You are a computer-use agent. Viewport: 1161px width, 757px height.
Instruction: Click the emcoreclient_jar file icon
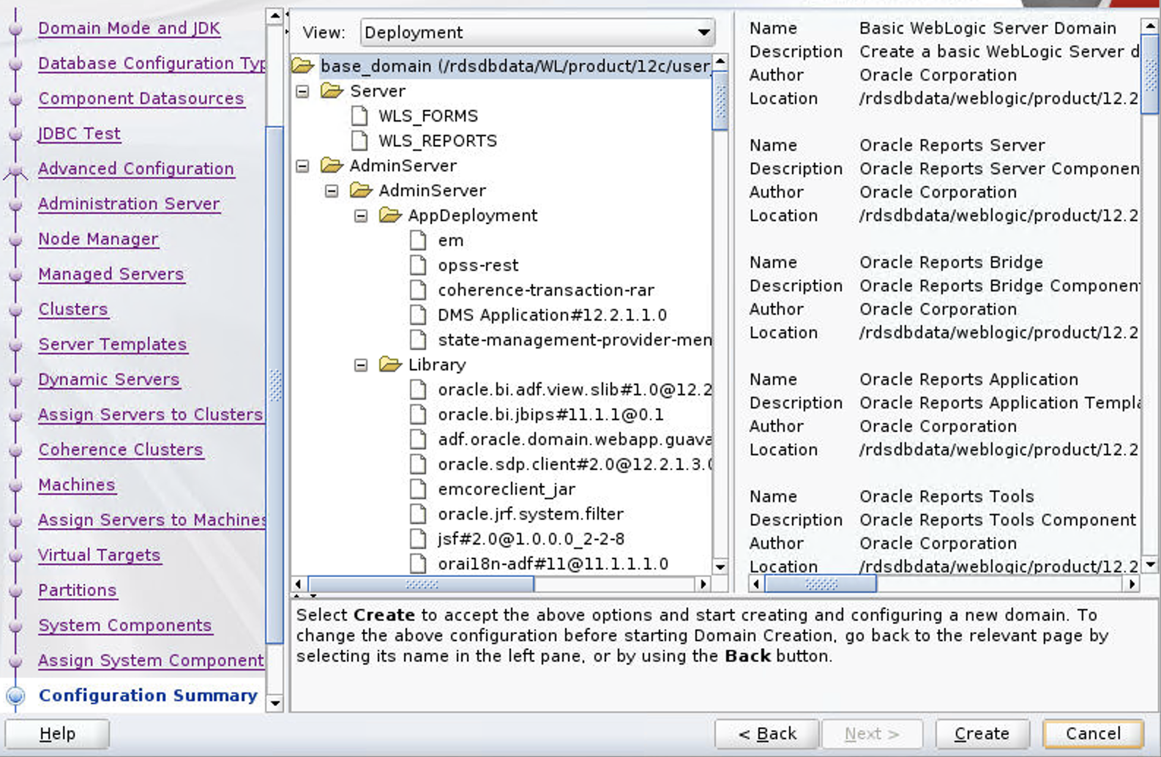418,489
